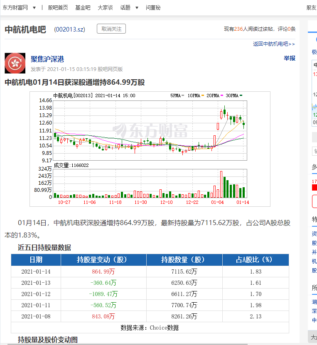Click the stock K-line chart image
The height and width of the screenshot is (345, 317).
tap(150, 149)
